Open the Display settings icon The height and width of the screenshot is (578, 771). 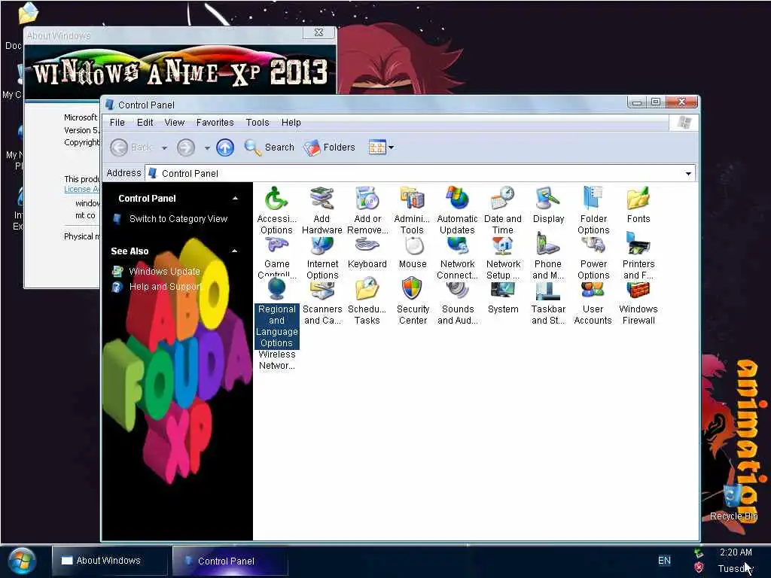coord(548,205)
